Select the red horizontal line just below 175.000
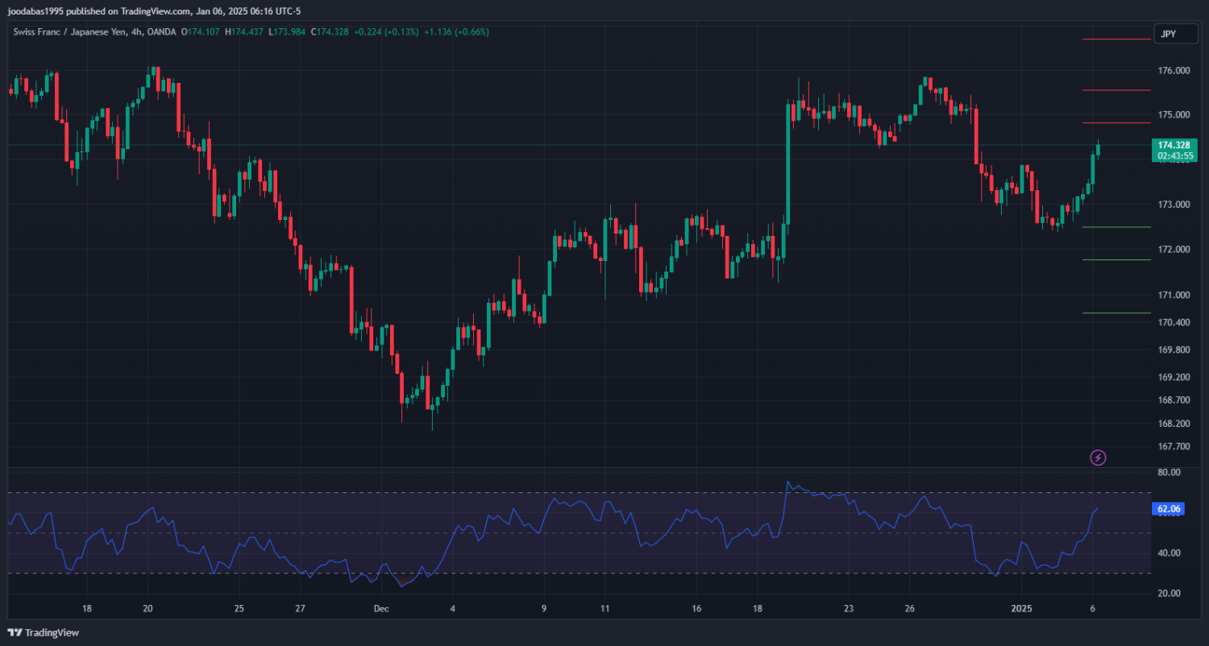 [x=1116, y=122]
